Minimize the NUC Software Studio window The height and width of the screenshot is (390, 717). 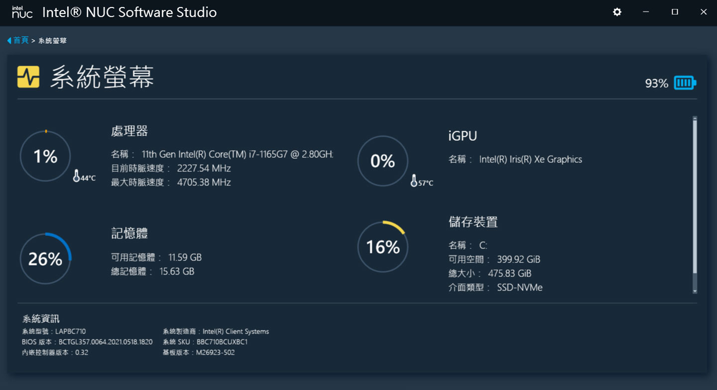[646, 12]
